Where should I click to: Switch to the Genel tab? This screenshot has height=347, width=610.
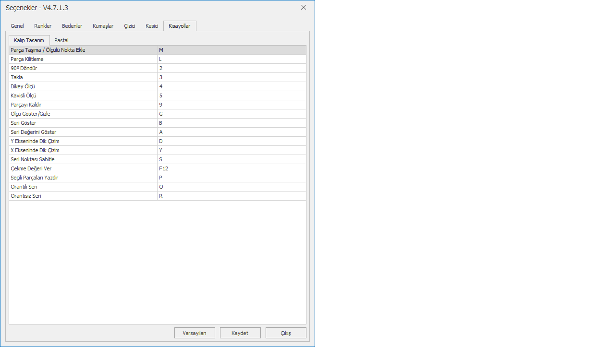click(17, 26)
